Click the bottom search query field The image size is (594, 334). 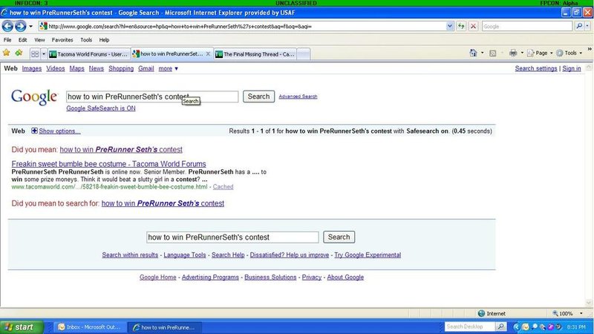[232, 238]
